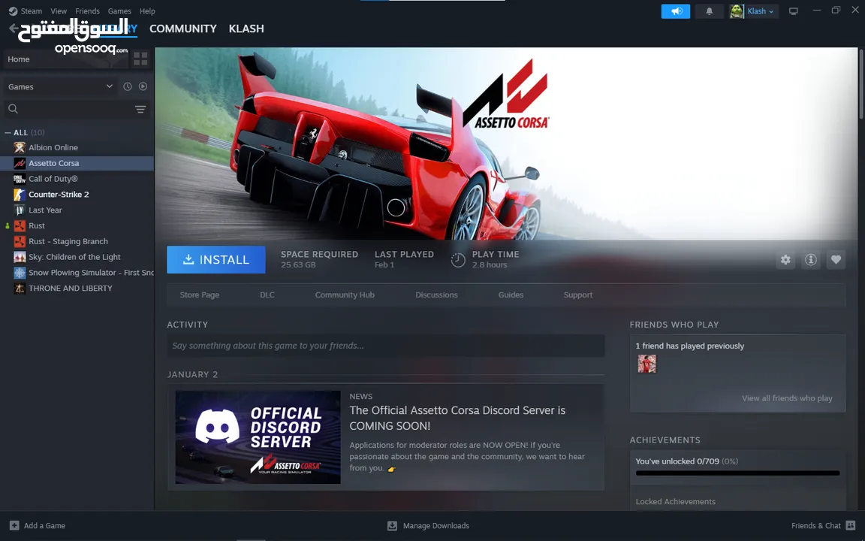This screenshot has width=865, height=541.
Task: View all friends who play
Action: point(787,398)
